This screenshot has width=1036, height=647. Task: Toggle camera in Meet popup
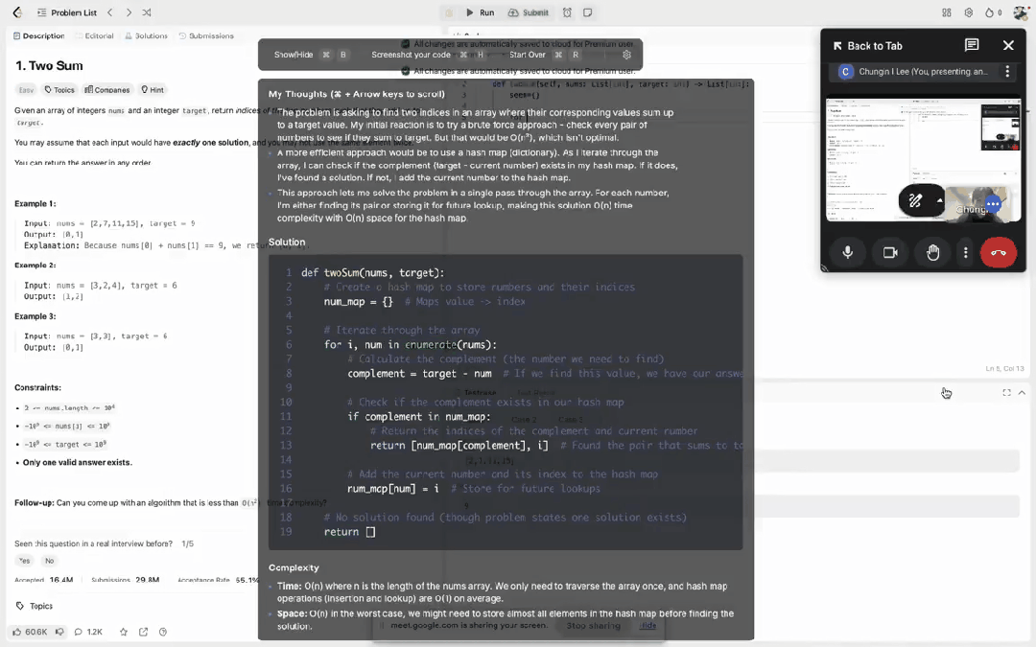point(890,252)
